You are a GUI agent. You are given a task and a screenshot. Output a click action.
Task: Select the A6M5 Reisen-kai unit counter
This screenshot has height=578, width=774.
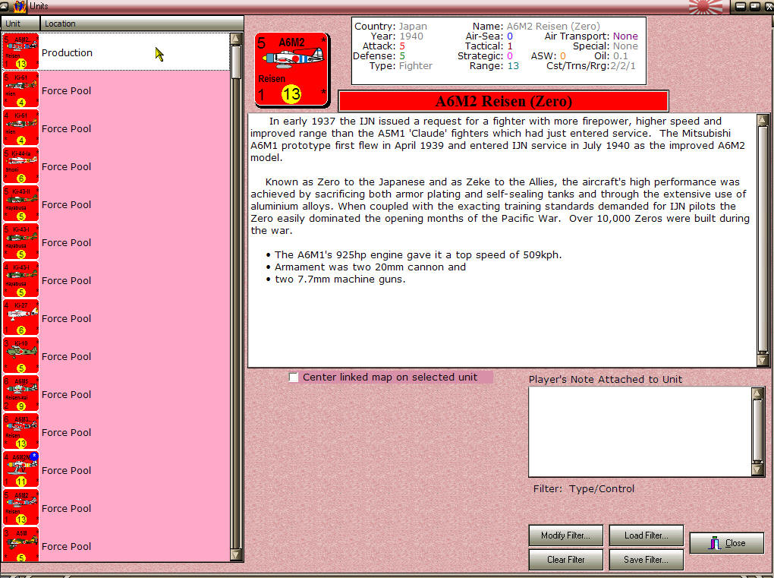[20, 393]
